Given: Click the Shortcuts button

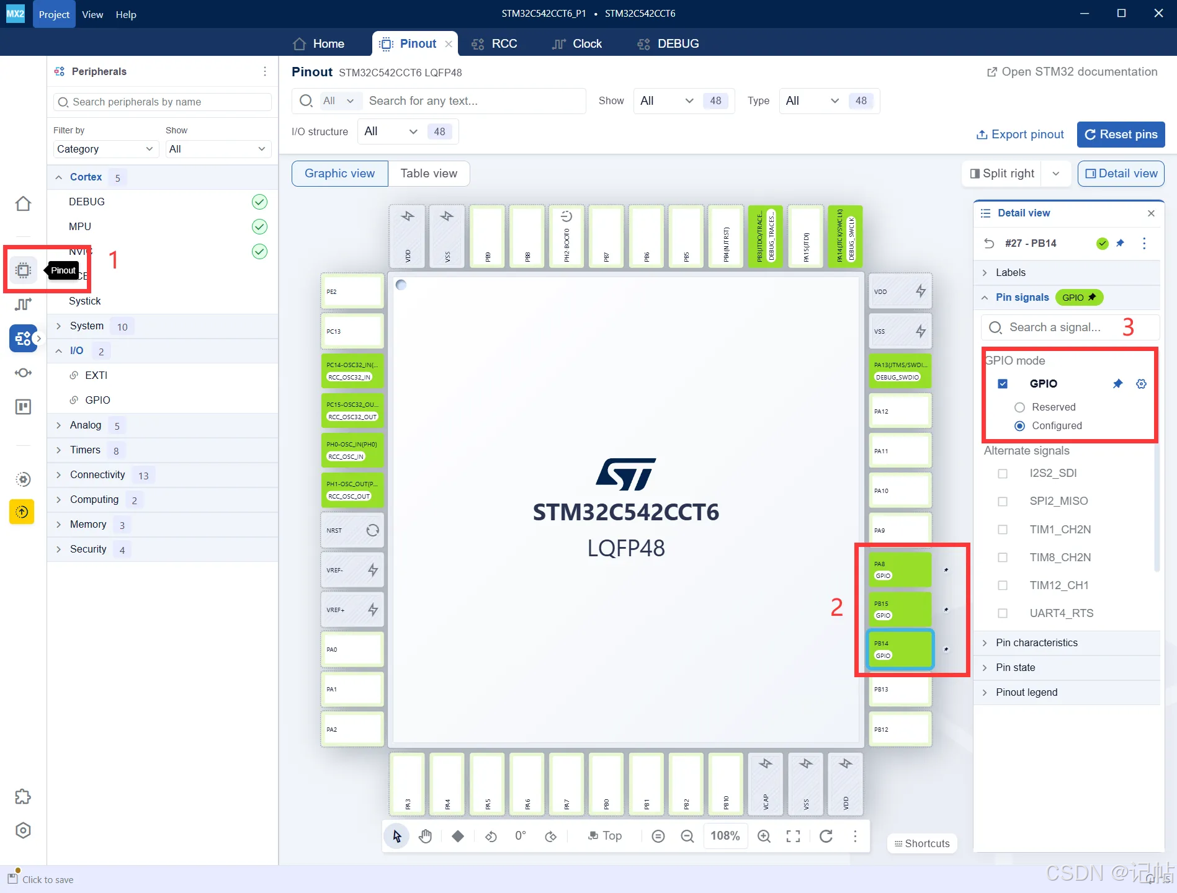Looking at the screenshot, I should click(922, 843).
